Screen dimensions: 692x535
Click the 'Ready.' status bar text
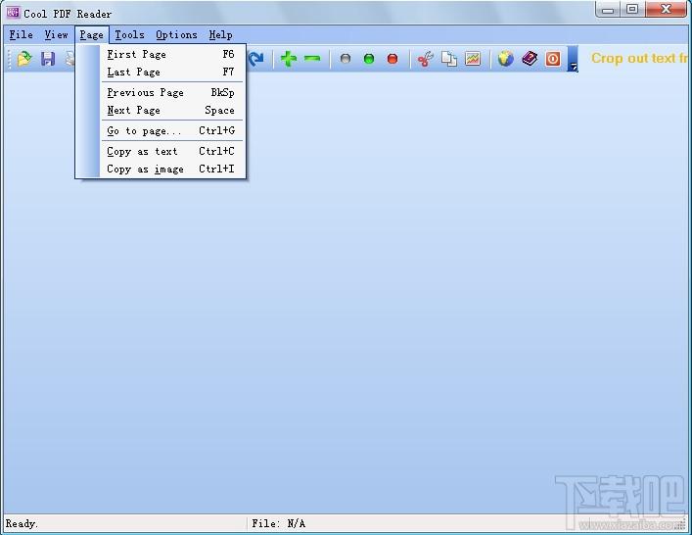coord(22,523)
